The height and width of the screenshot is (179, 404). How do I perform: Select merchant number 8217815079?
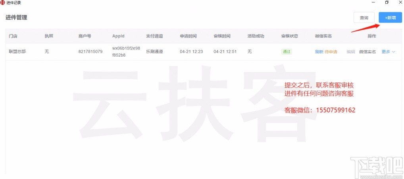tap(90, 51)
